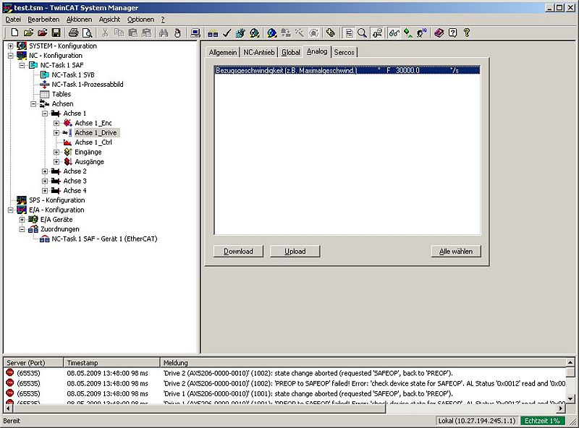This screenshot has height=428, width=579.
Task: Click the Lokal (10.27.194.245.1.1) status field
Action: coord(476,421)
